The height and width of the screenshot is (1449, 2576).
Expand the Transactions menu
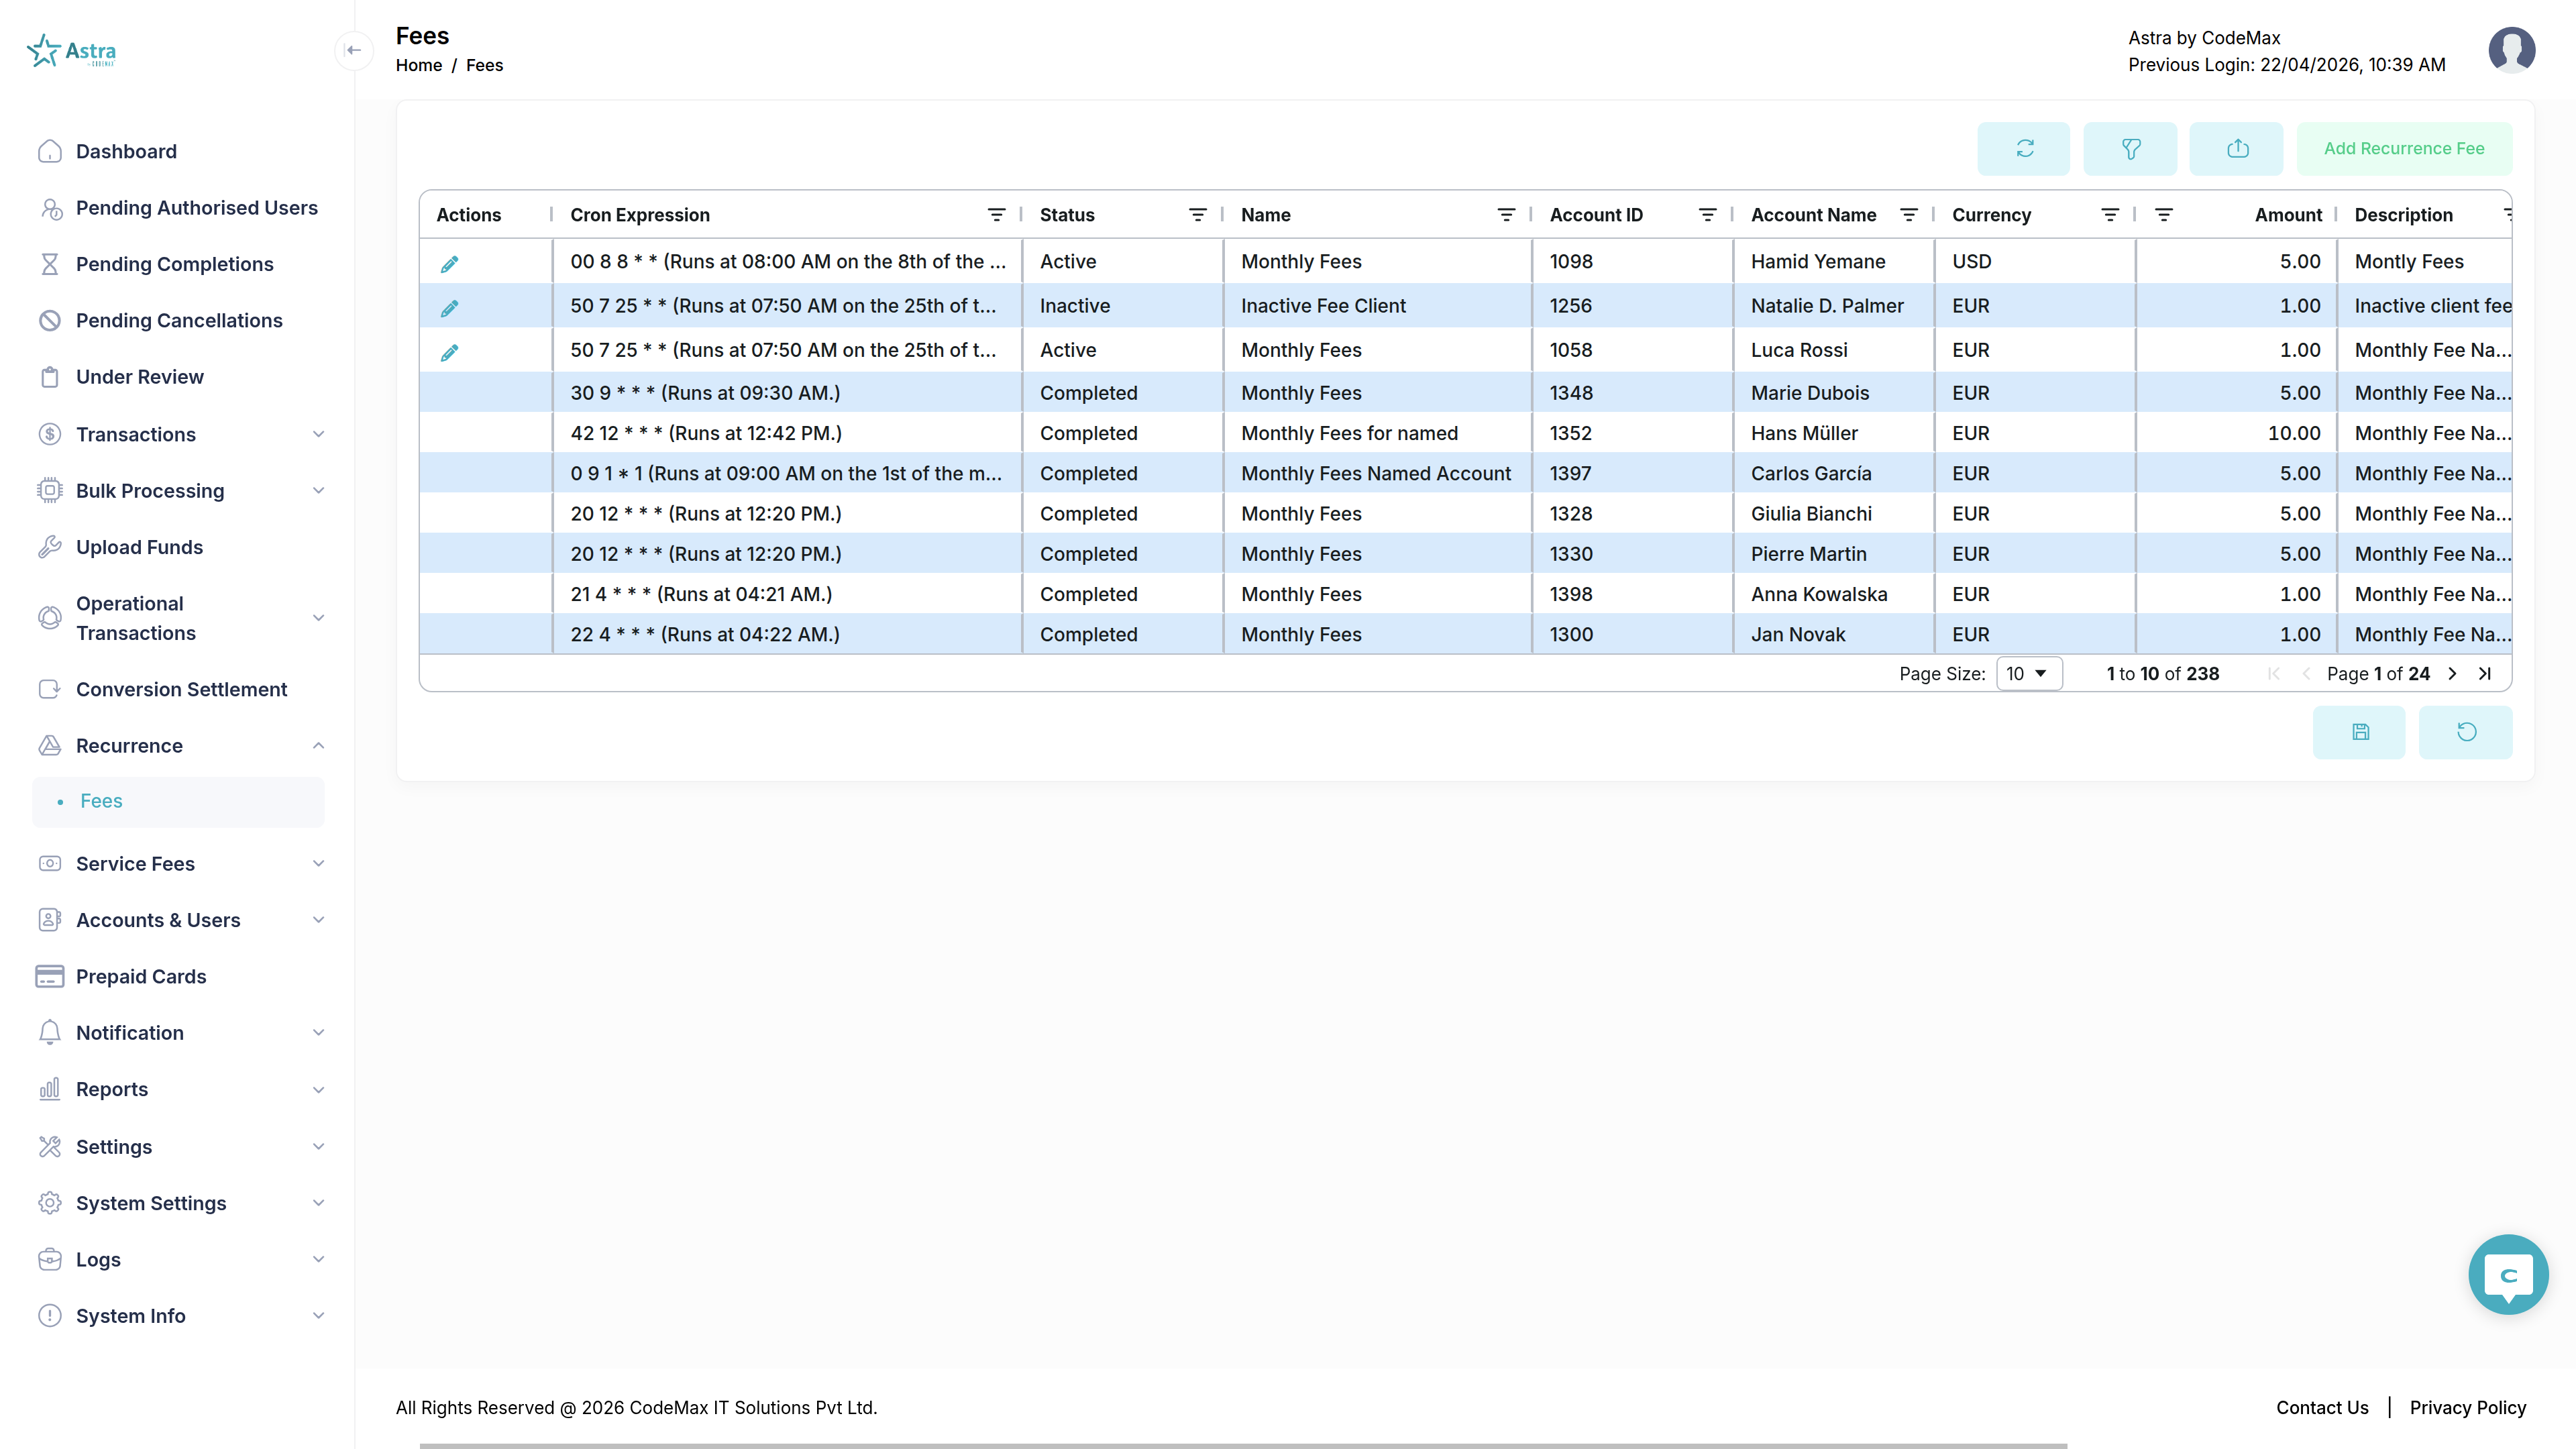click(x=180, y=434)
